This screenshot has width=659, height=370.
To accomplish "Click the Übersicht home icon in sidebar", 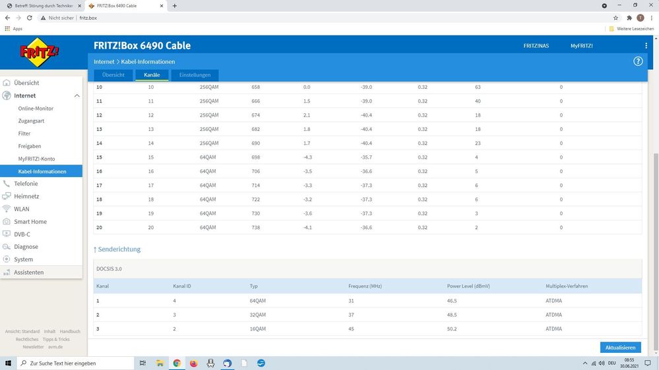I will click(x=7, y=83).
